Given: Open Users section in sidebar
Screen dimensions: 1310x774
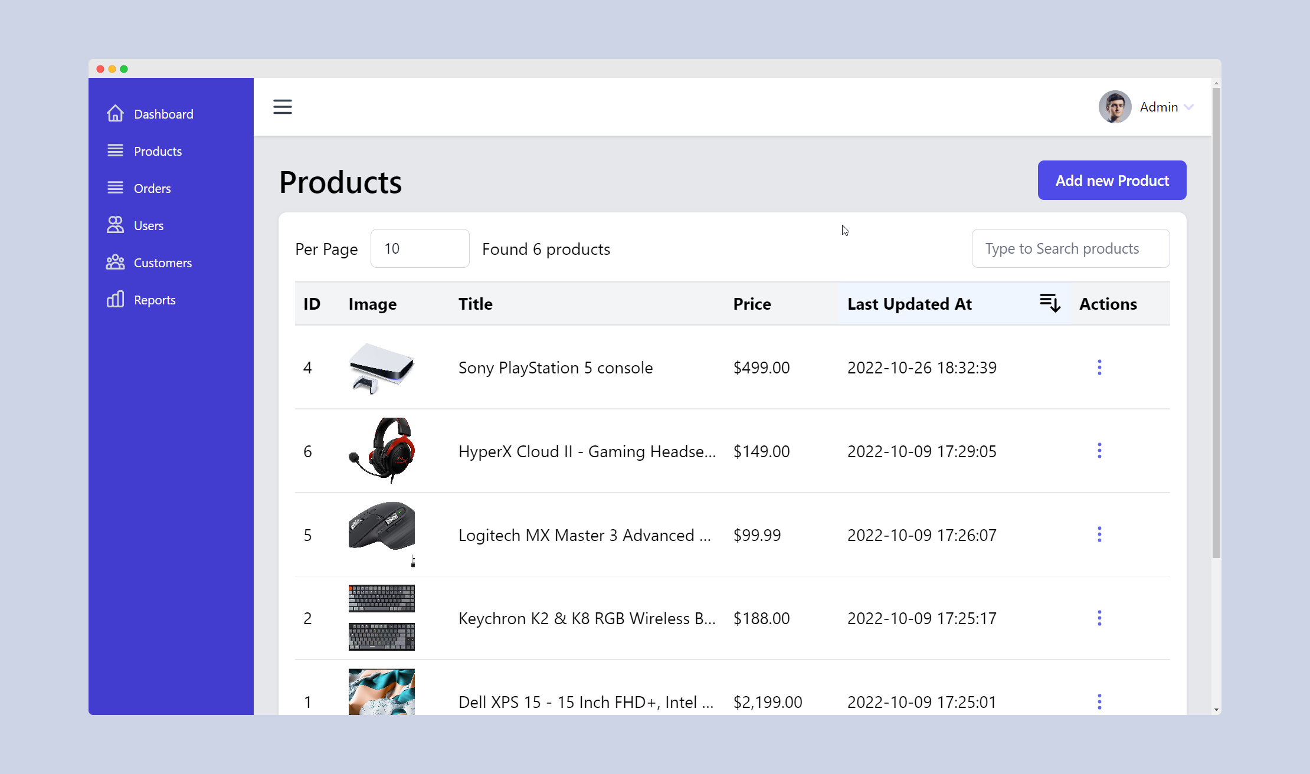Looking at the screenshot, I should [149, 225].
